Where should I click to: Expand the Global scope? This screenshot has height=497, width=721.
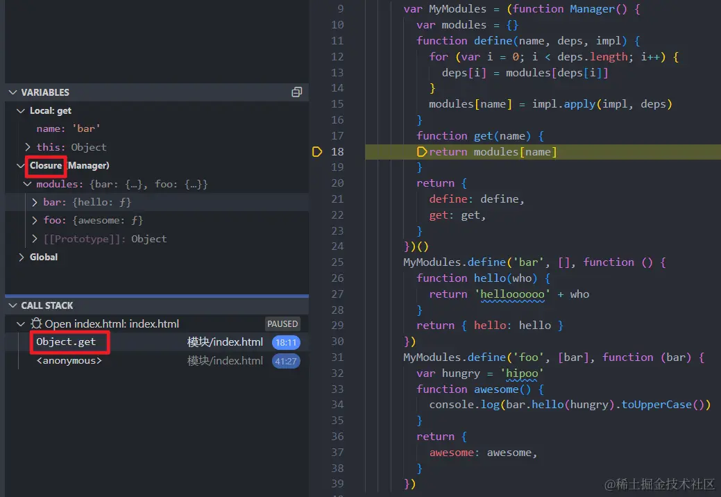point(21,257)
